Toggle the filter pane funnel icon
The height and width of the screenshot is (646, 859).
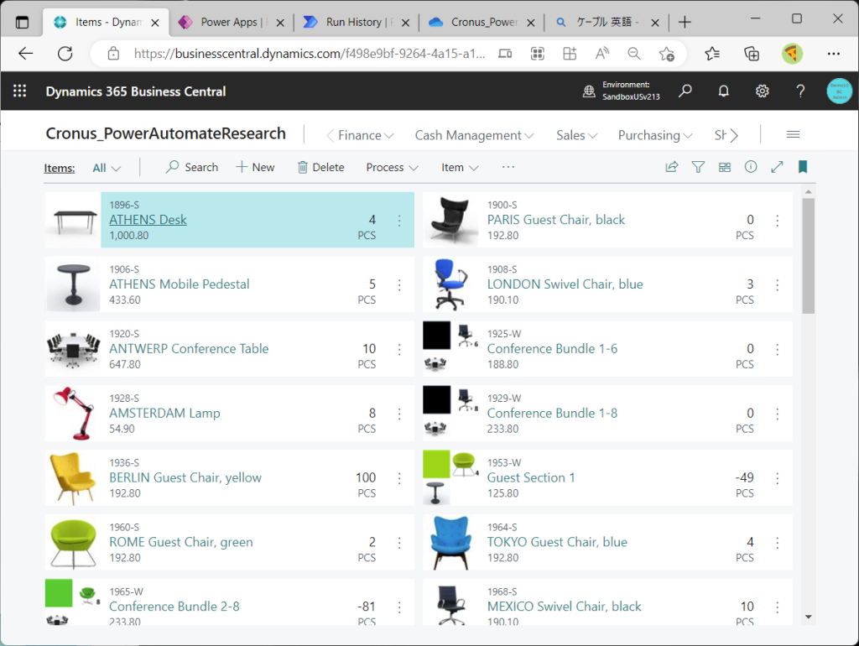click(x=698, y=167)
